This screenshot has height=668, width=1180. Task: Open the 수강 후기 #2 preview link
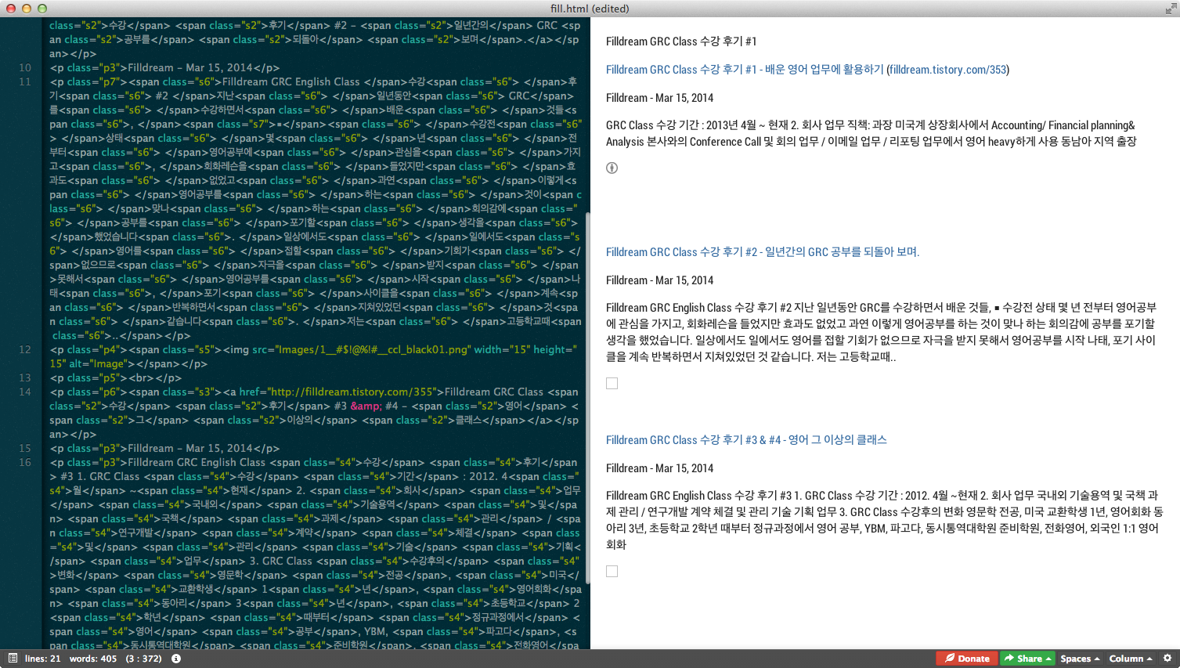click(x=762, y=252)
